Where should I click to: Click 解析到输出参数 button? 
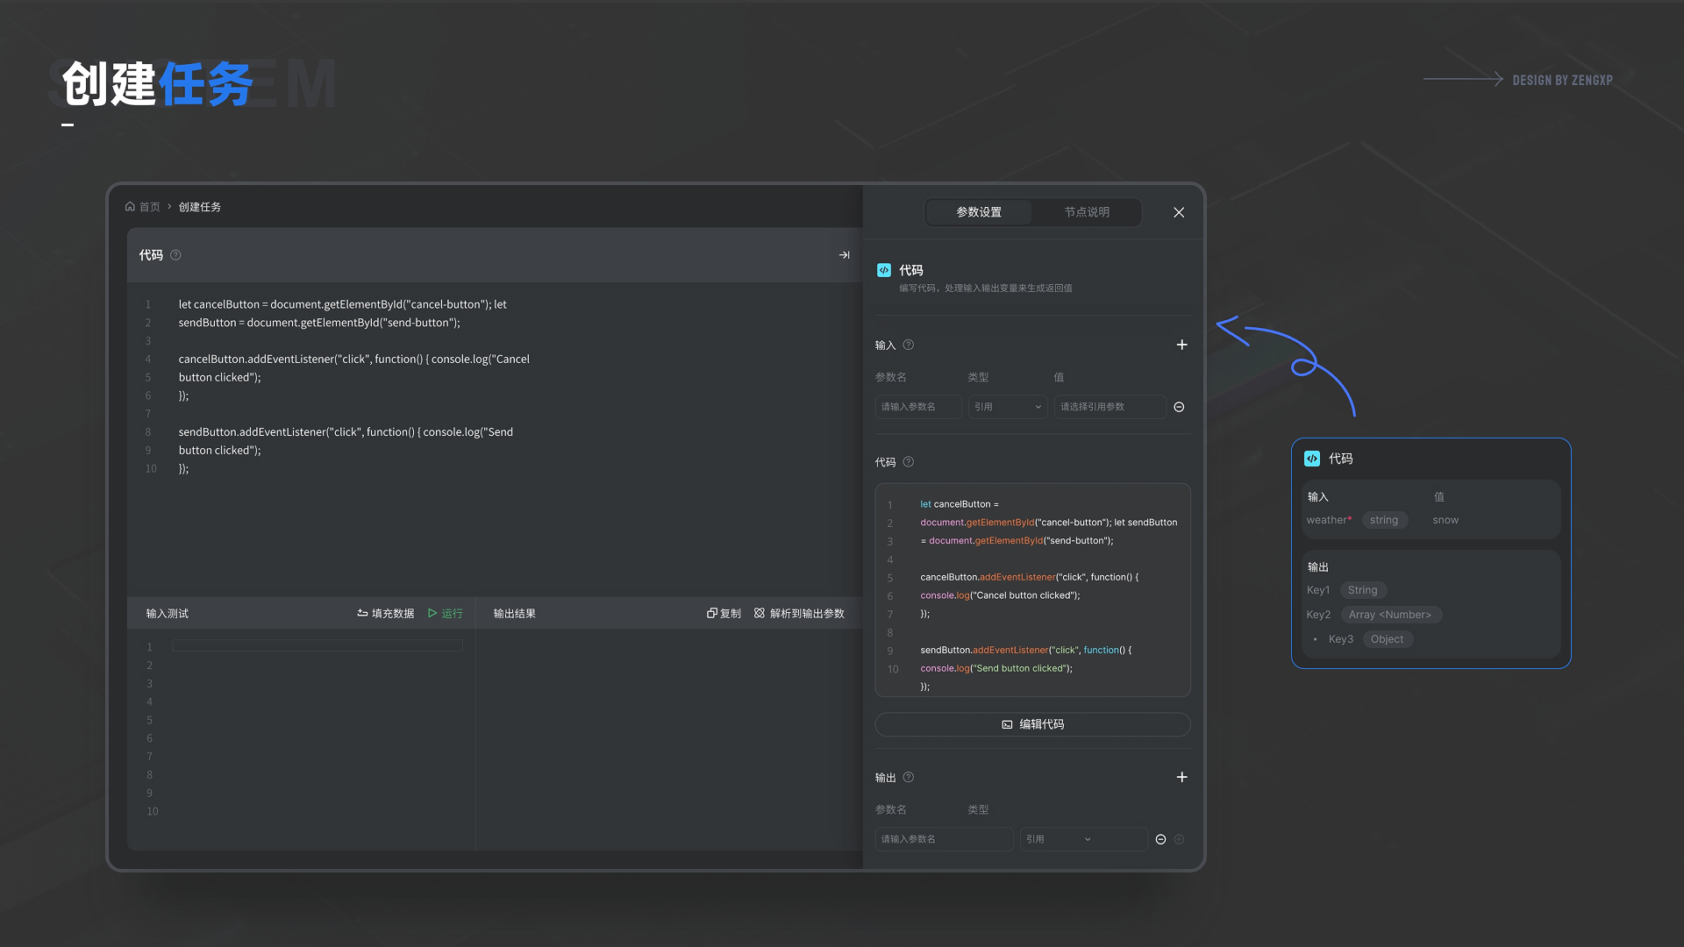click(x=799, y=614)
